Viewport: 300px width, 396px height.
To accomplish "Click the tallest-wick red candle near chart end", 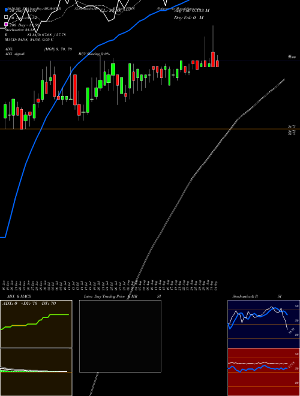I will coord(213,46).
